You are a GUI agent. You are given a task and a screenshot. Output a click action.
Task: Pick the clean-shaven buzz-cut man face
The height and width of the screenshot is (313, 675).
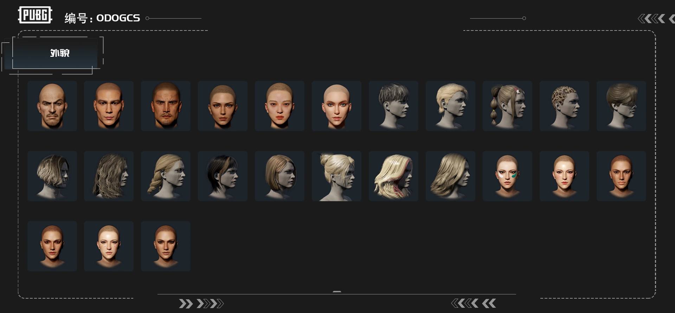point(109,106)
